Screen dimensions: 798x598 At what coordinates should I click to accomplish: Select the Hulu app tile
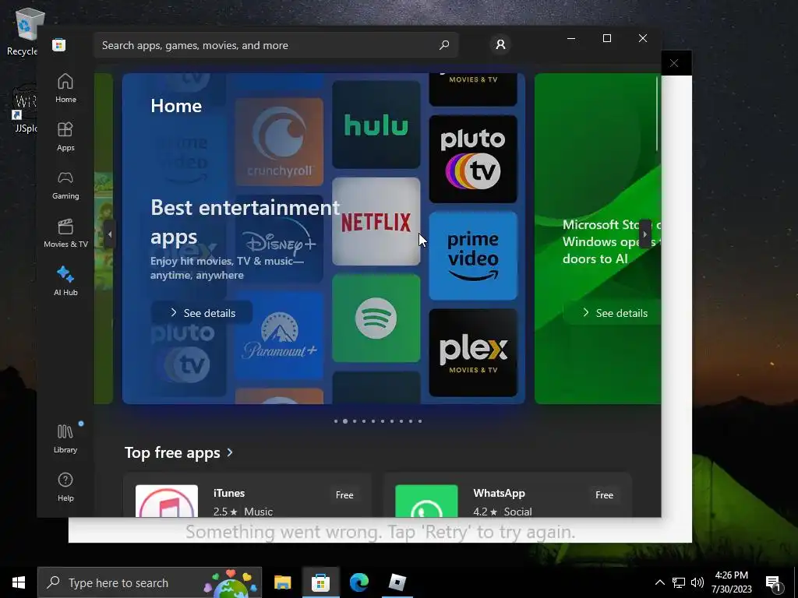pos(376,125)
